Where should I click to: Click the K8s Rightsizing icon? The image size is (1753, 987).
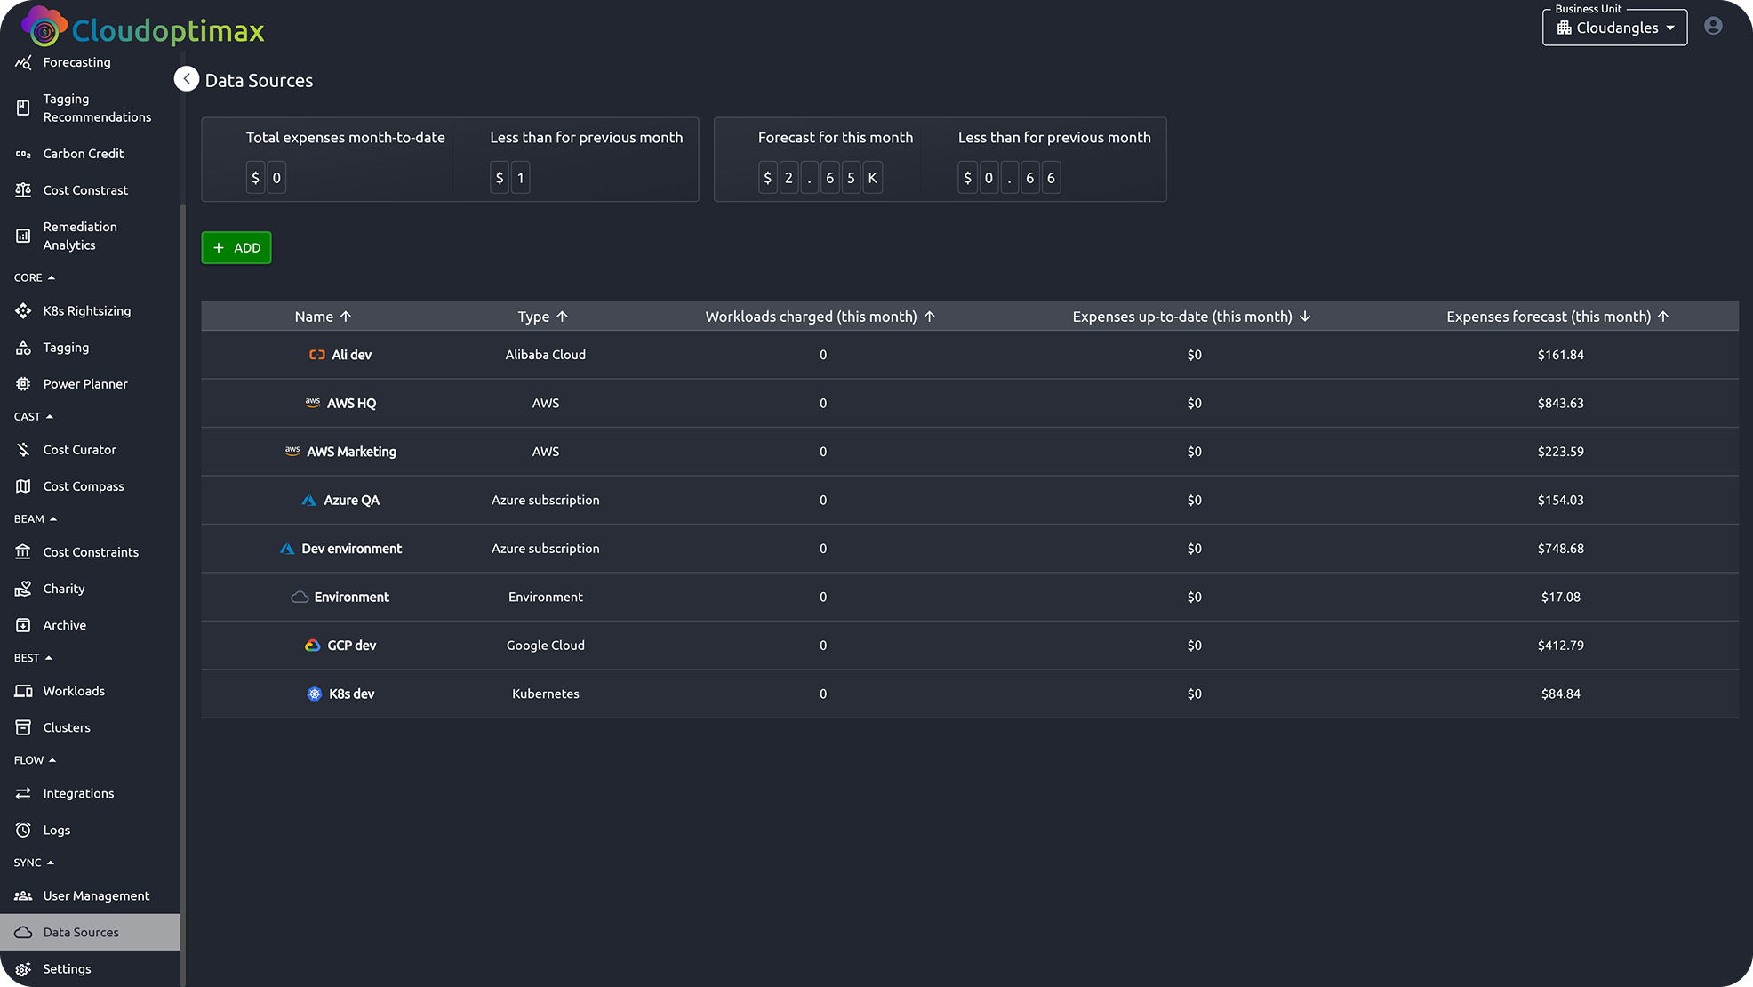(x=23, y=311)
